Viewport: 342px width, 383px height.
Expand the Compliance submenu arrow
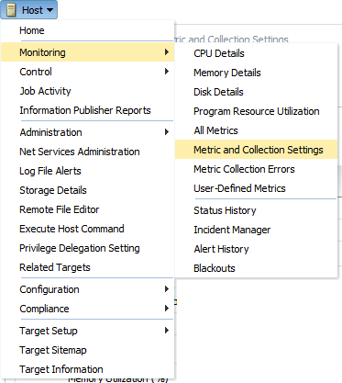pyautogui.click(x=167, y=309)
